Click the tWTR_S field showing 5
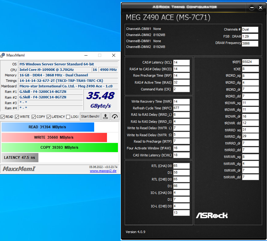 (x=181, y=135)
